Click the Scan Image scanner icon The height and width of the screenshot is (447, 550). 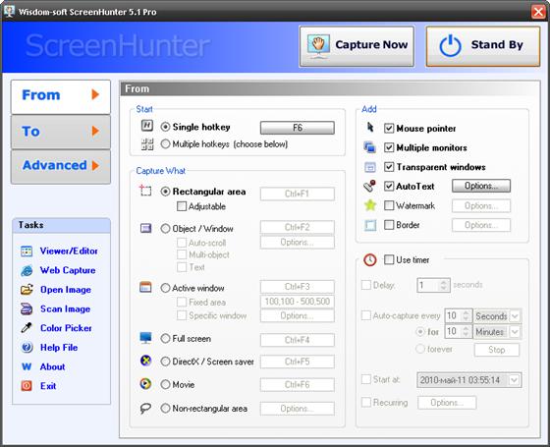tap(27, 309)
